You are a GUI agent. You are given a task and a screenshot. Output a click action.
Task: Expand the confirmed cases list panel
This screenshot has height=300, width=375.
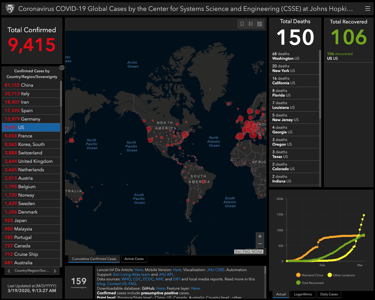62,67
